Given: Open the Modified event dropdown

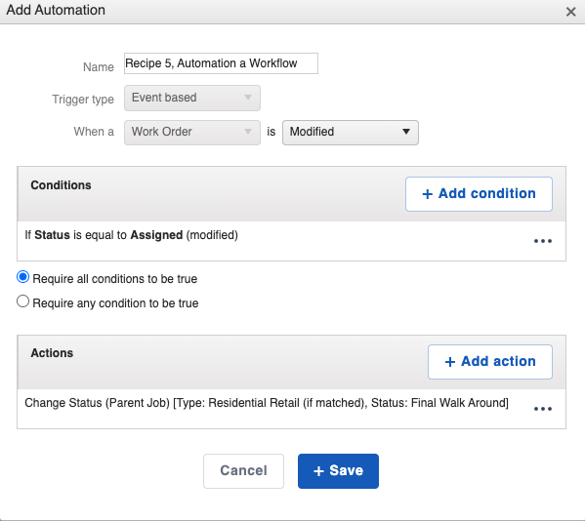Looking at the screenshot, I should [x=351, y=132].
